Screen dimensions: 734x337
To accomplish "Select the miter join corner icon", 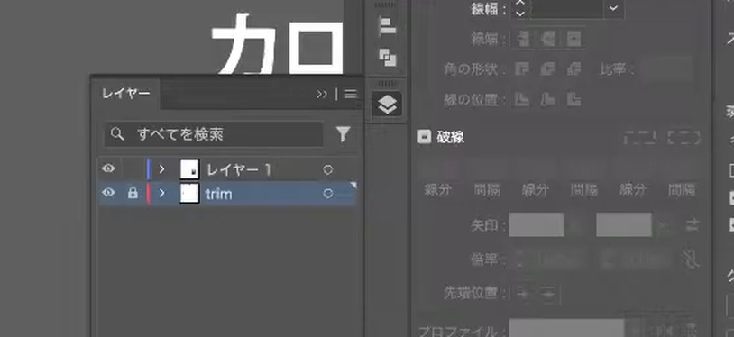I will [x=522, y=69].
